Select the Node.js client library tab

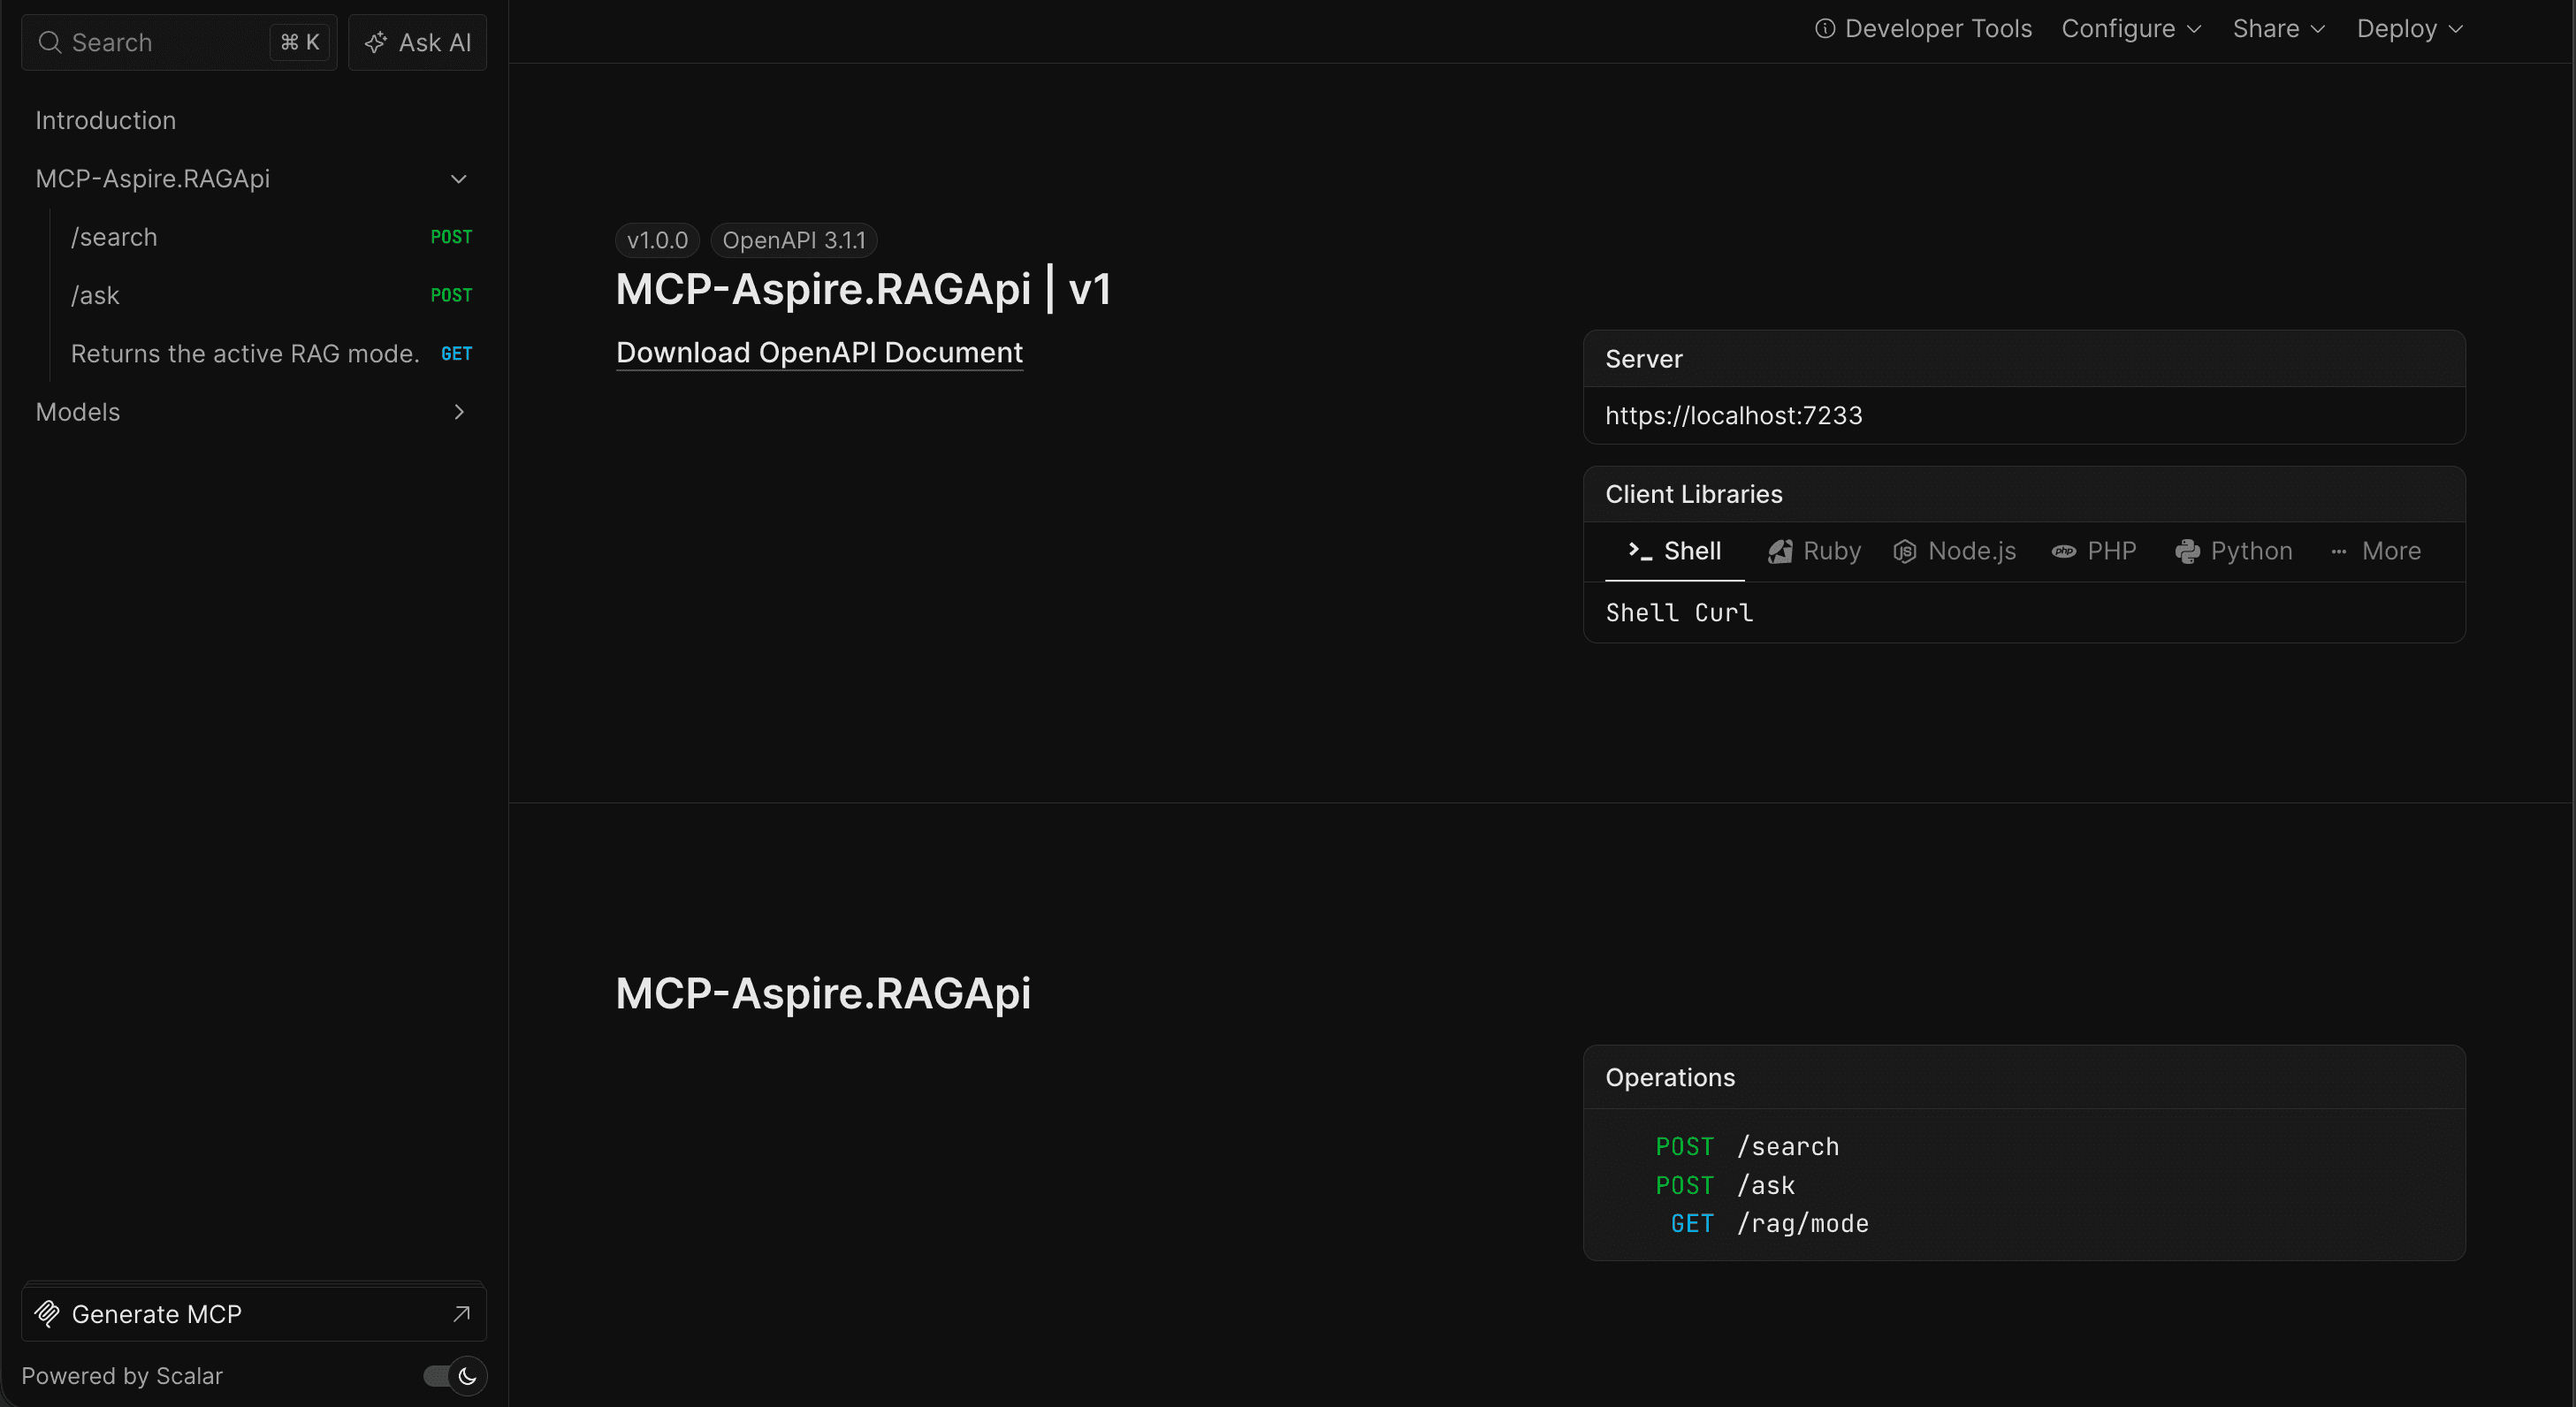[x=1955, y=551]
